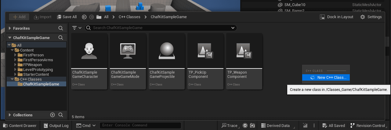Expand the FPWeapon folder arrow
The height and width of the screenshot is (130, 391).
point(15,65)
